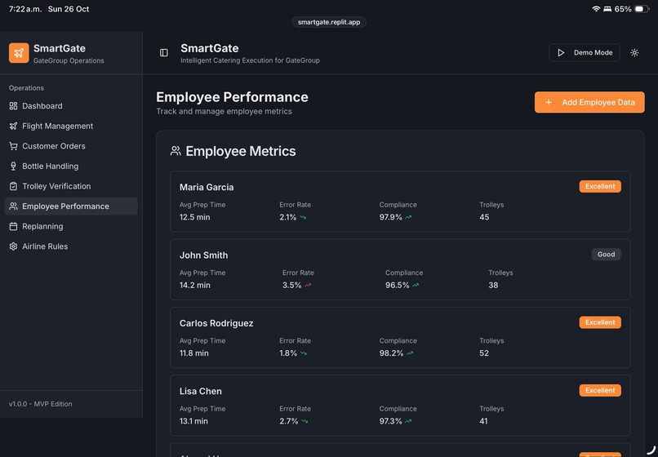Open Customer Orders page
This screenshot has width=658, height=457.
tap(71, 146)
